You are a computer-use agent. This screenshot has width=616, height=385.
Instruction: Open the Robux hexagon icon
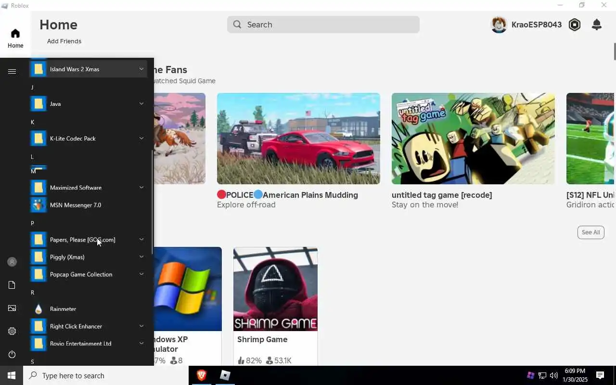click(x=575, y=25)
